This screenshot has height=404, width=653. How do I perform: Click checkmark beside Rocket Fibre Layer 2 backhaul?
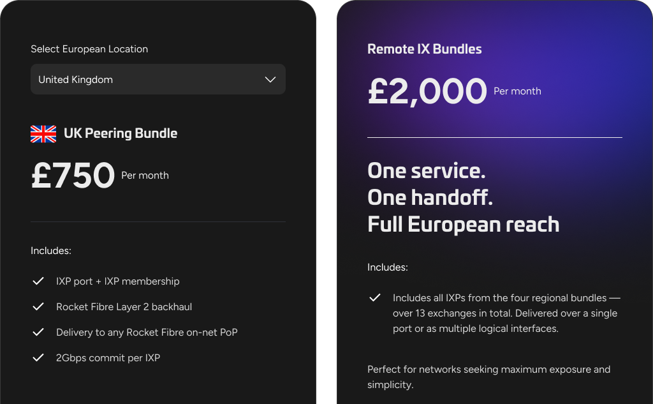point(38,306)
